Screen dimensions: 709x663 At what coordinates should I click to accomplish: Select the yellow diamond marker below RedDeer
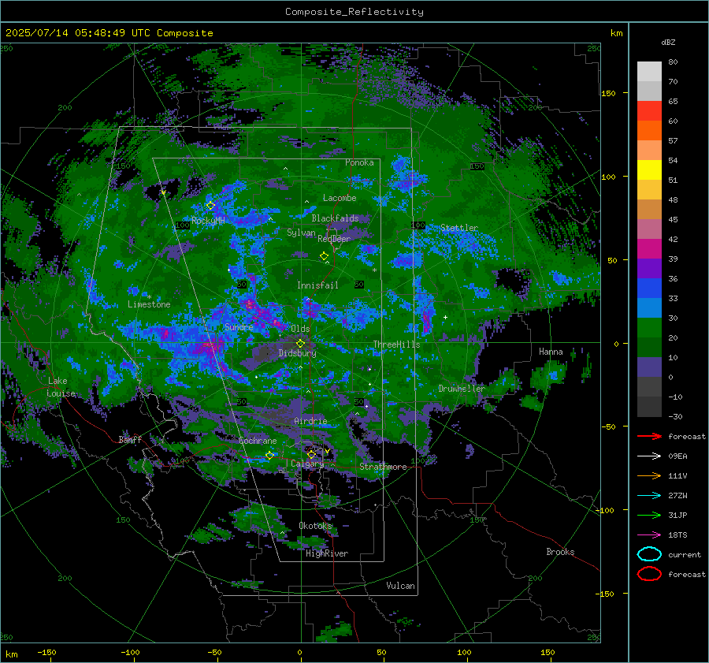click(324, 256)
